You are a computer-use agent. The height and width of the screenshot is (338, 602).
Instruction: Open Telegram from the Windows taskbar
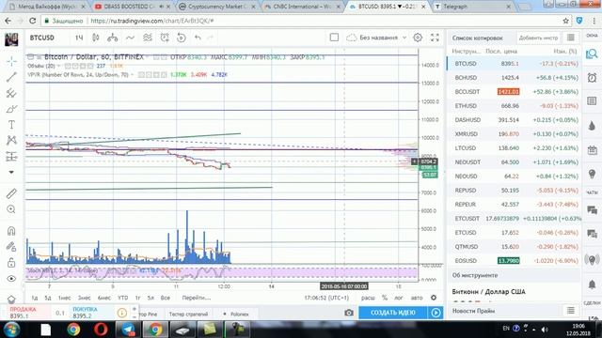tap(128, 330)
